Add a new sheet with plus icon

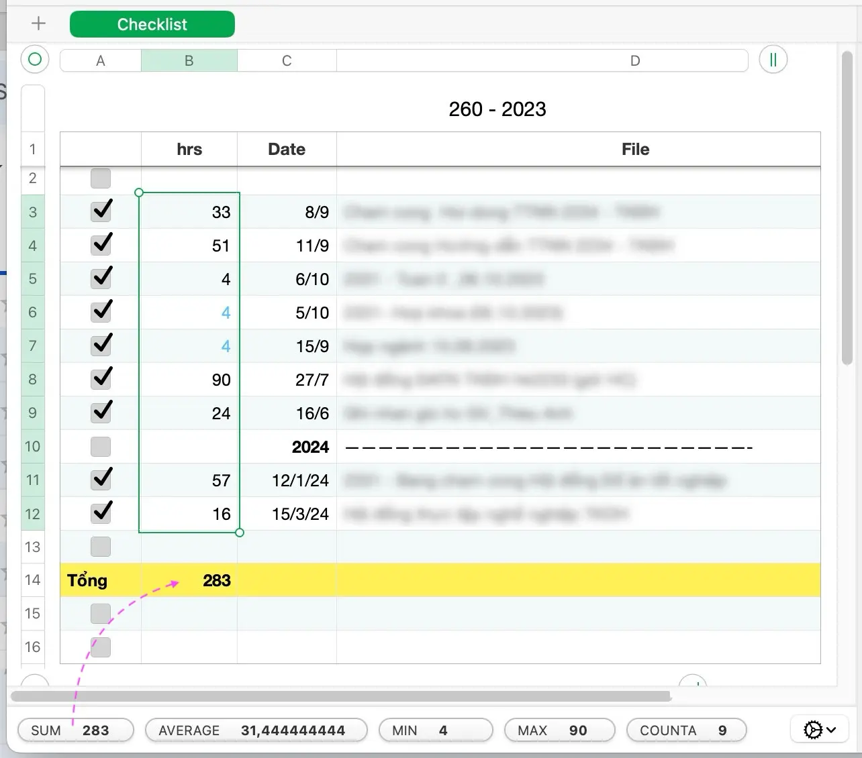tap(38, 24)
